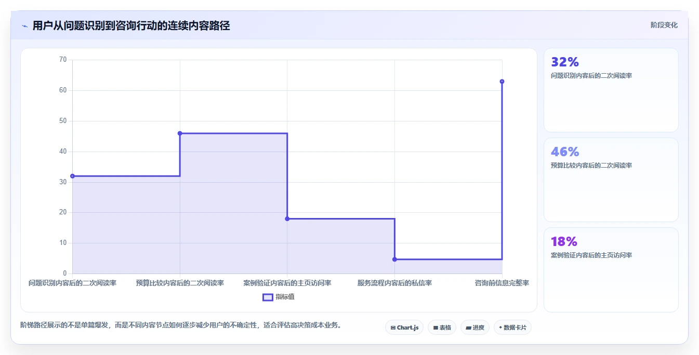Click x-axis label 问题识别内容后的二次阅读率
Viewport: 699px width, 355px height.
(73, 283)
